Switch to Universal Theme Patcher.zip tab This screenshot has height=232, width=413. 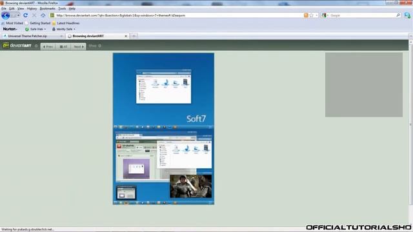coord(27,36)
